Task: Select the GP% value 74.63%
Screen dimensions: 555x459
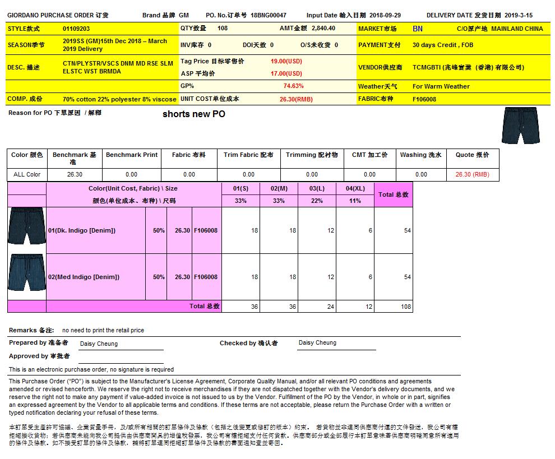Action: 293,86
